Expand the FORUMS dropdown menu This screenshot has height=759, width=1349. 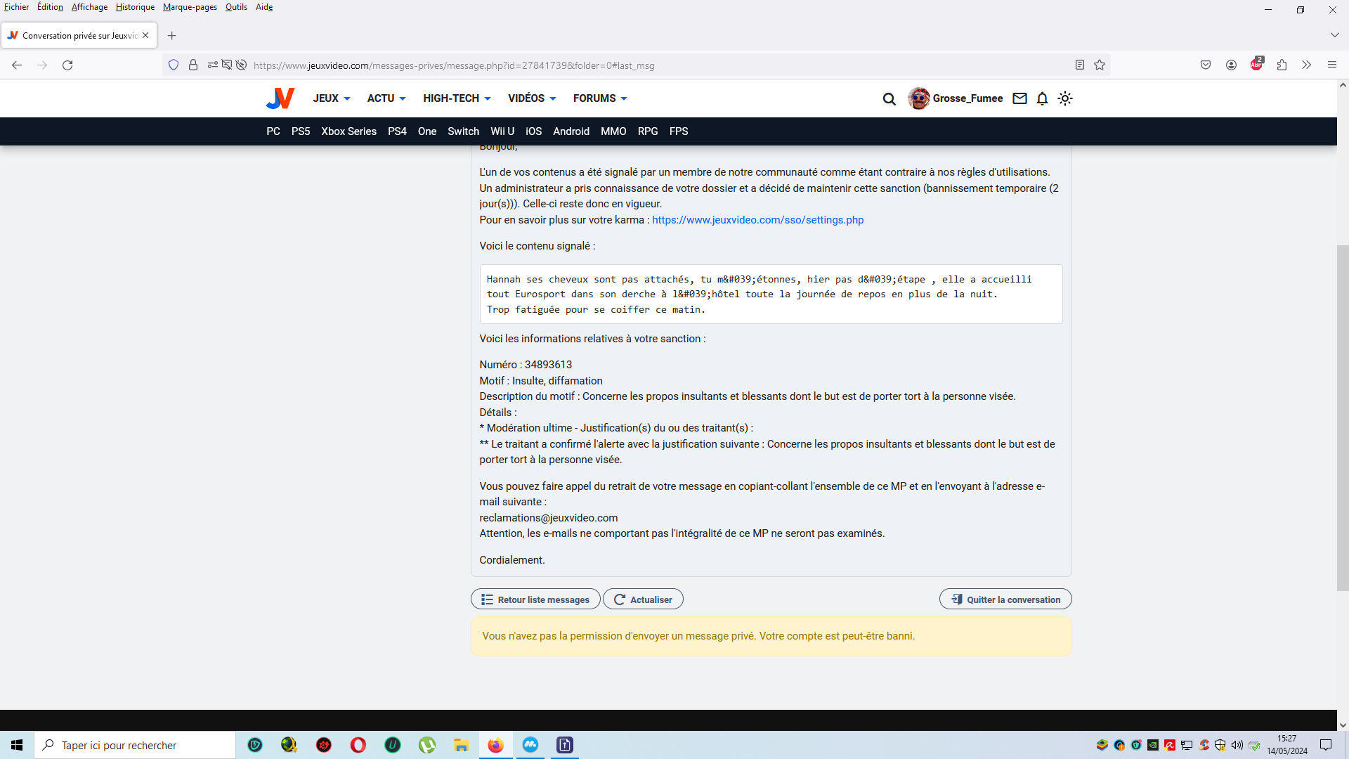pyautogui.click(x=599, y=98)
